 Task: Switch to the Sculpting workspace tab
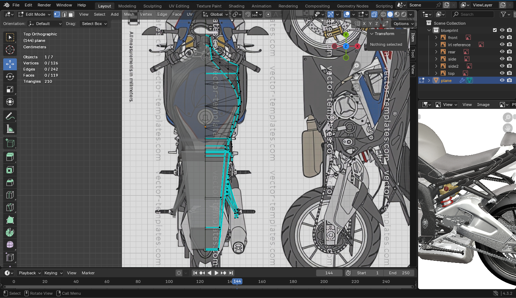pos(152,6)
